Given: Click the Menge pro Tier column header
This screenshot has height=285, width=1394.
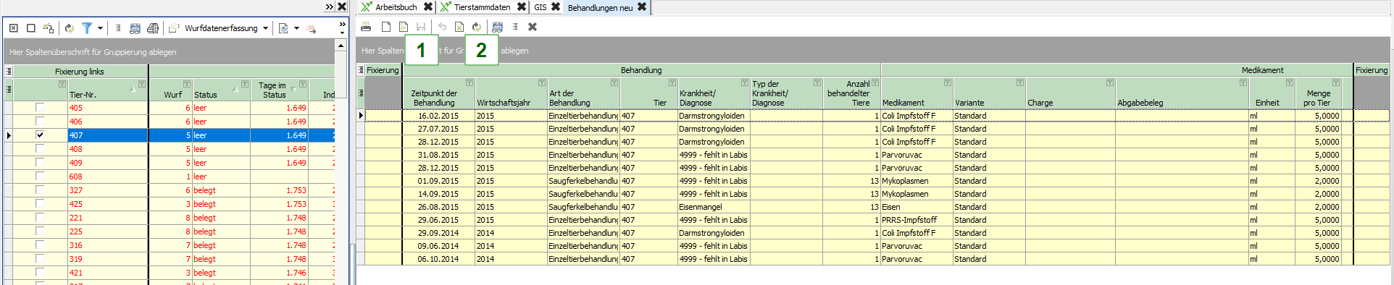Looking at the screenshot, I should pos(1319,93).
